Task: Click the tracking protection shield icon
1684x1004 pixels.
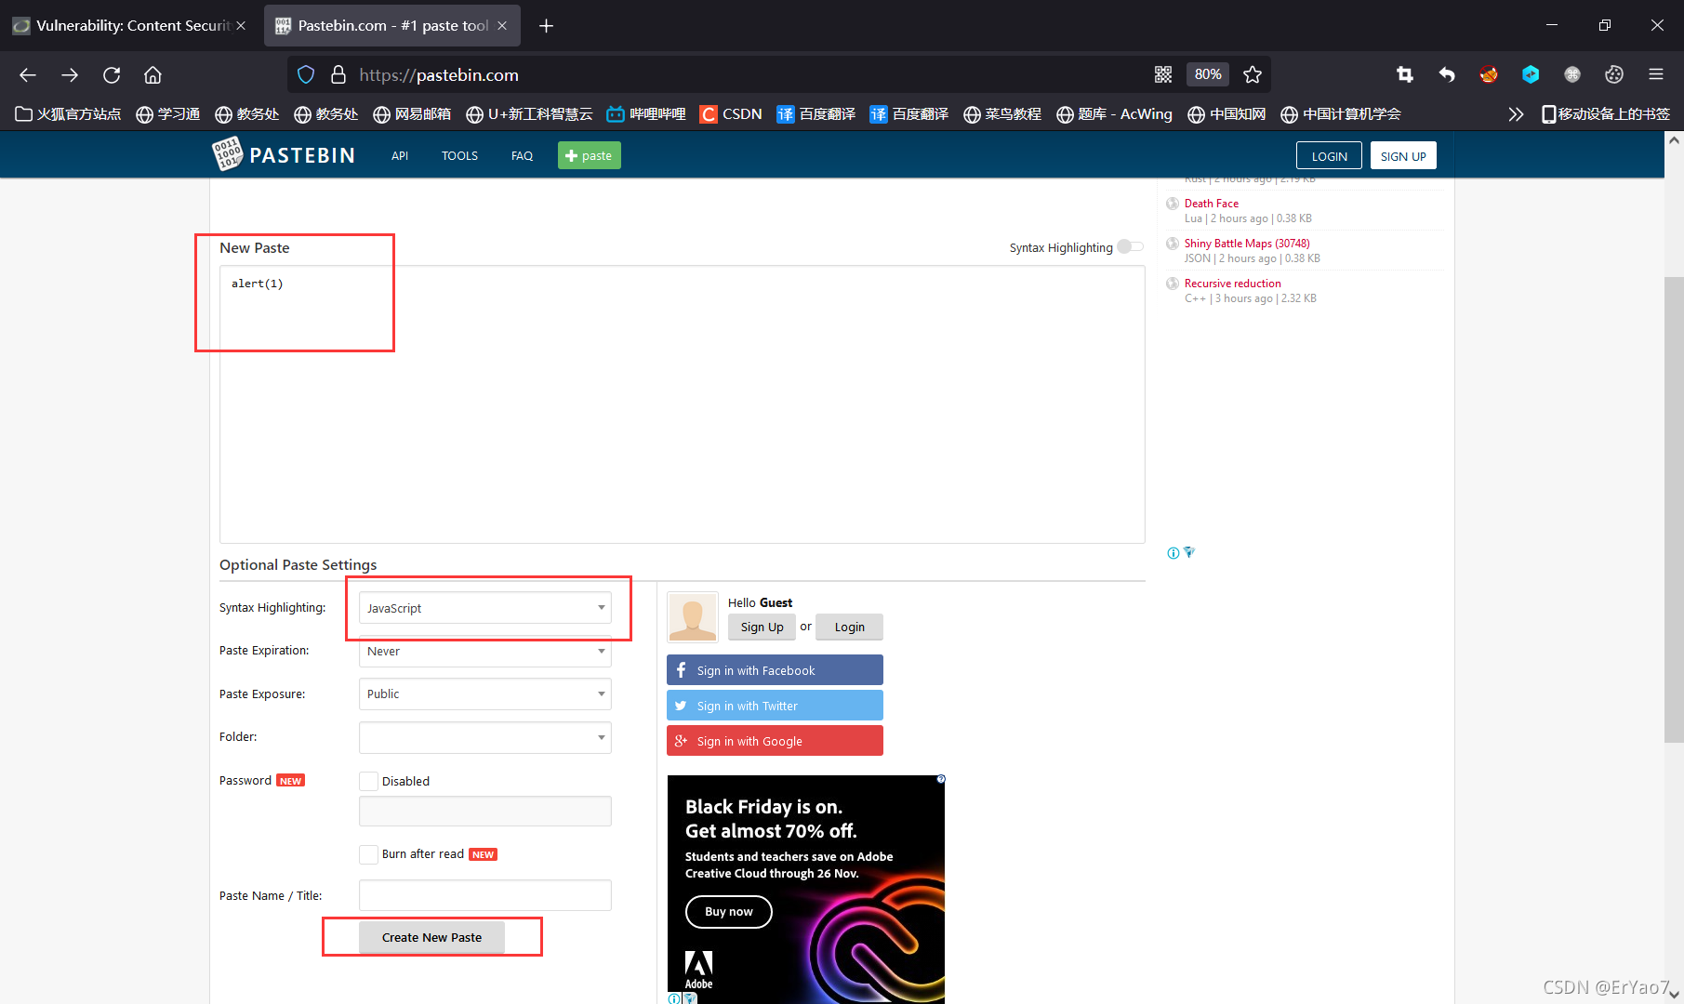Action: tap(306, 74)
